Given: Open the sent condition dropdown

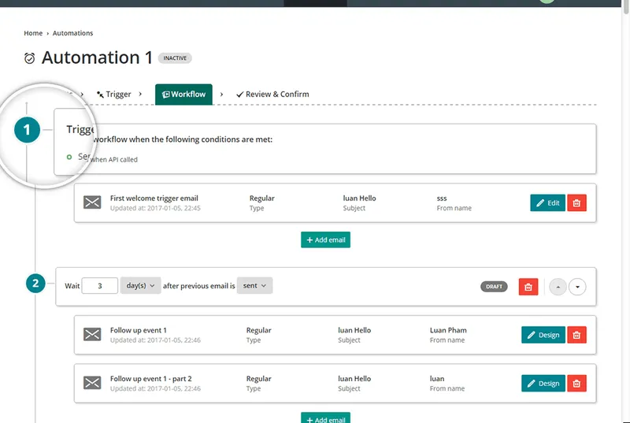Looking at the screenshot, I should pos(254,286).
